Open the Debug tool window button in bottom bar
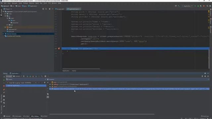This screenshot has width=212, height=119. tap(35, 116)
